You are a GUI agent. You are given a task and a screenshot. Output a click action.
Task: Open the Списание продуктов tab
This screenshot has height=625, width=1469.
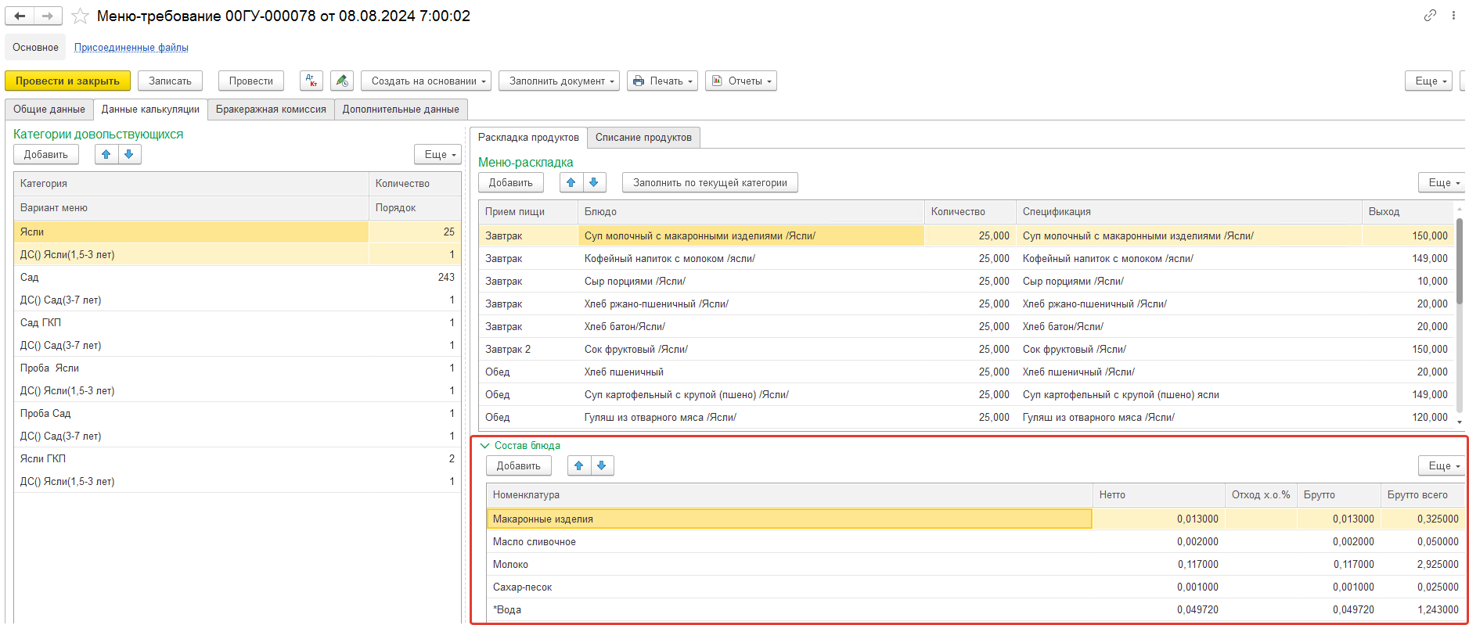click(643, 137)
